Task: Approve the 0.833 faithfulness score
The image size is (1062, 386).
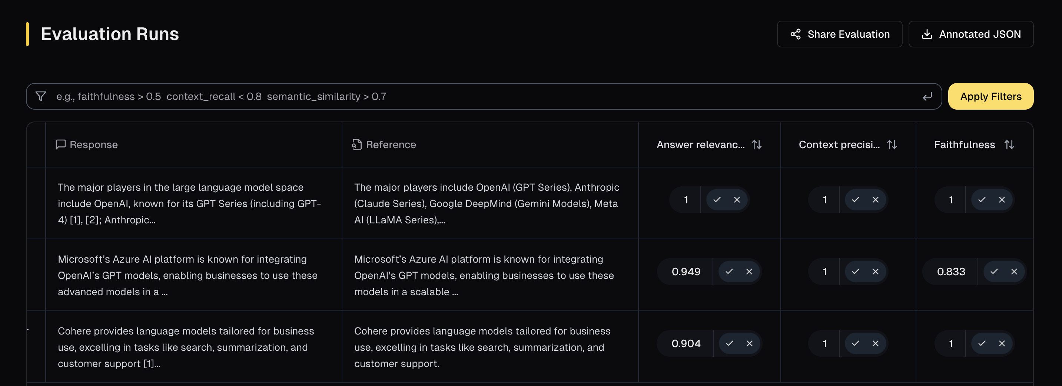Action: point(994,272)
